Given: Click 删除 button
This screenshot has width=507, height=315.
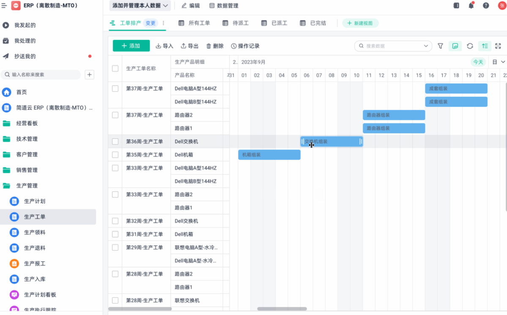Looking at the screenshot, I should [215, 46].
